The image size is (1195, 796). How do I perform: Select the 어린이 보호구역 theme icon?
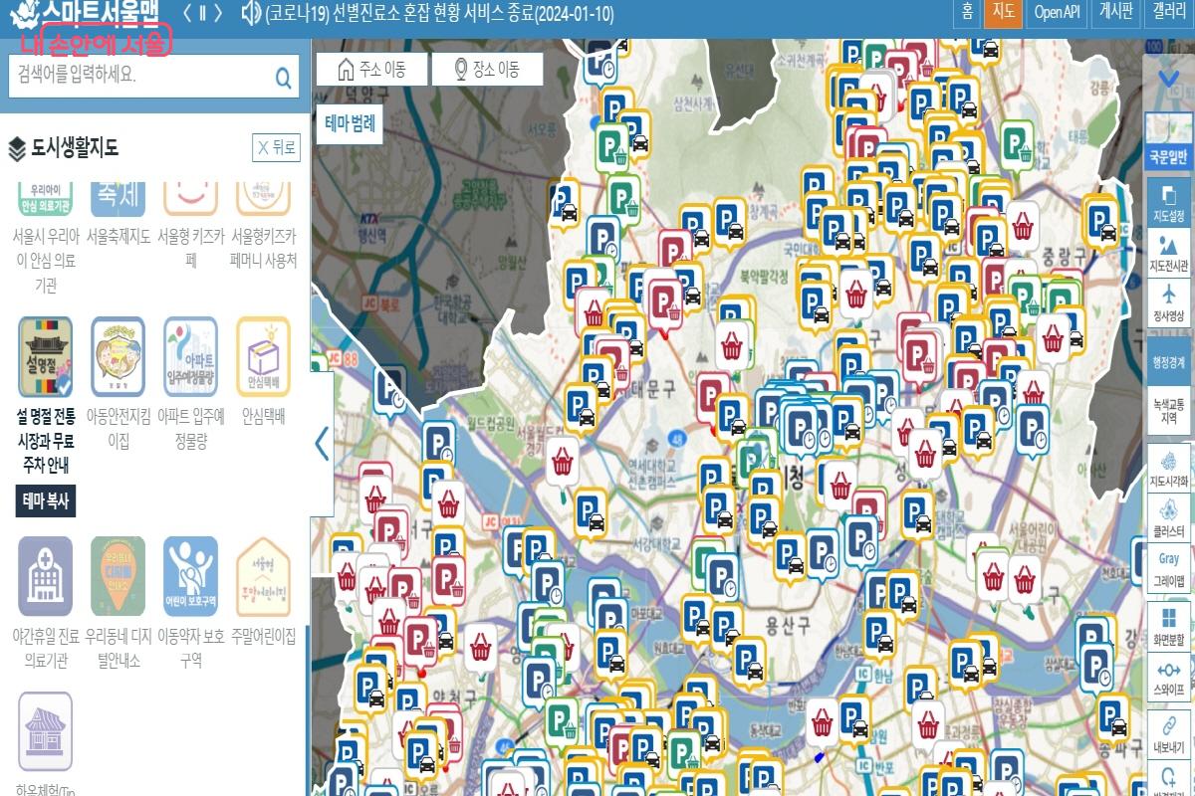tap(190, 576)
